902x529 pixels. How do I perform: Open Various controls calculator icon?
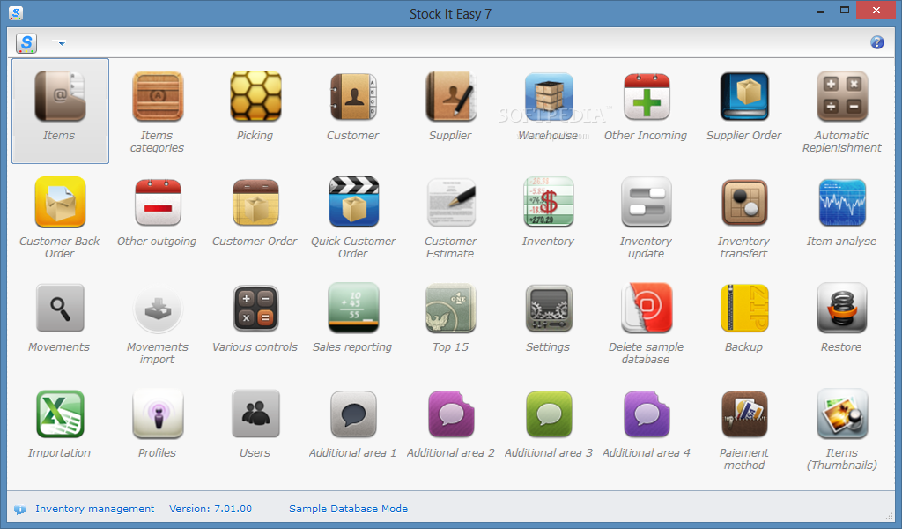255,308
